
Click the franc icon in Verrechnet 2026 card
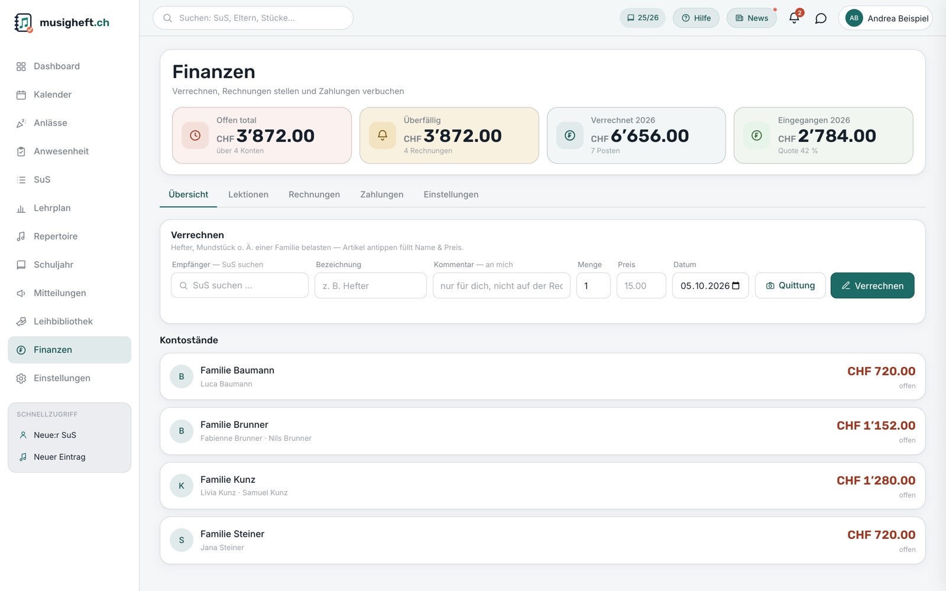pyautogui.click(x=570, y=135)
